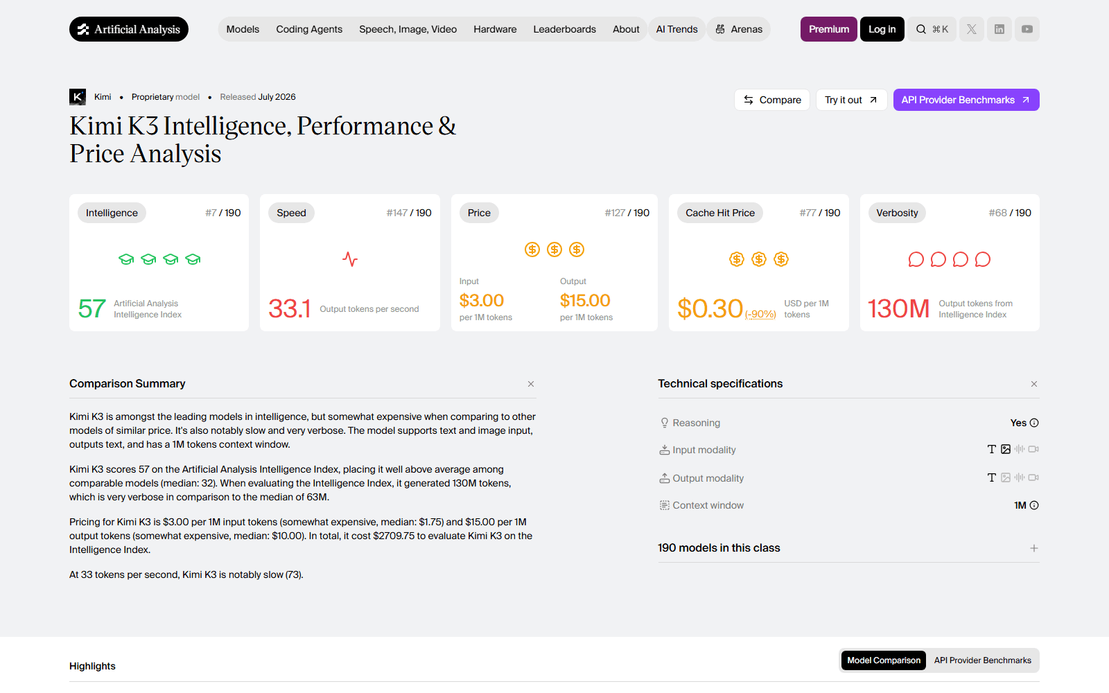The width and height of the screenshot is (1109, 693).
Task: Click the text input modality T icon
Action: pos(992,449)
